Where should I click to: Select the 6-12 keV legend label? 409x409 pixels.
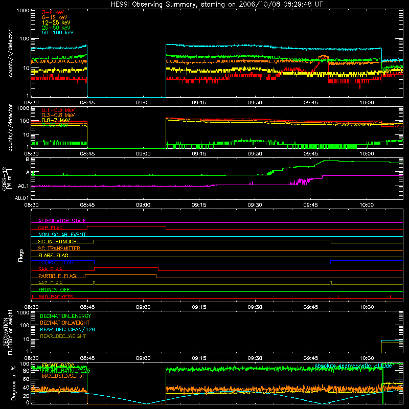[55, 17]
